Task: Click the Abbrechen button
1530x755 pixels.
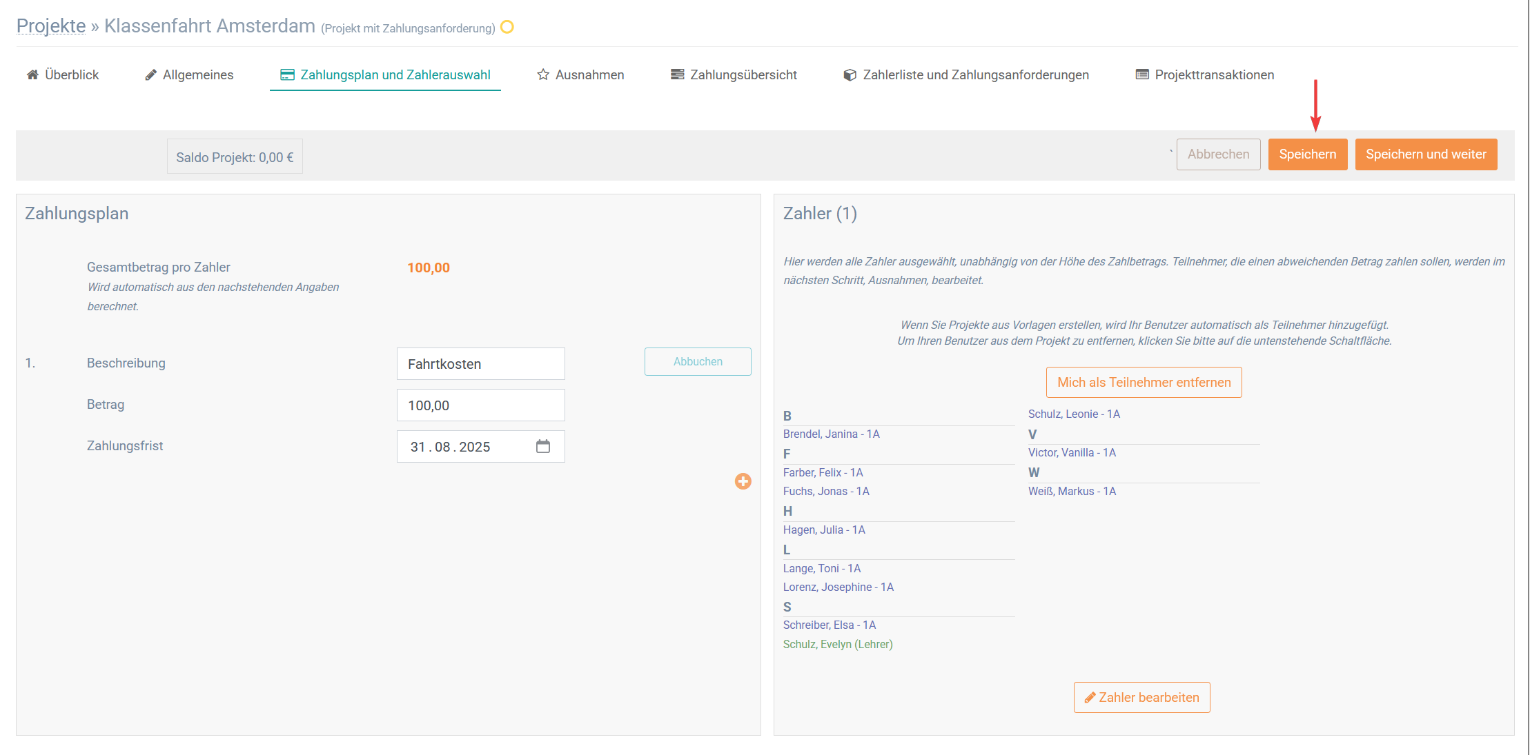Action: tap(1218, 154)
